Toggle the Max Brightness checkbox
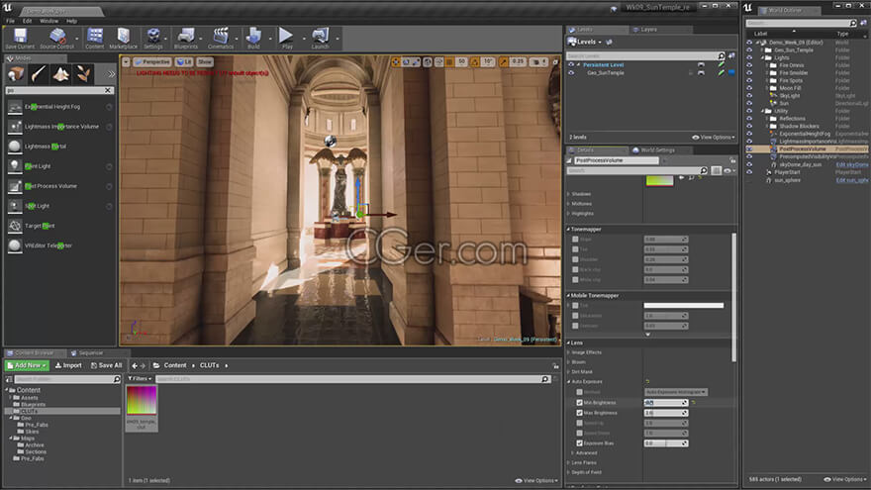This screenshot has height=490, width=871. [x=579, y=413]
